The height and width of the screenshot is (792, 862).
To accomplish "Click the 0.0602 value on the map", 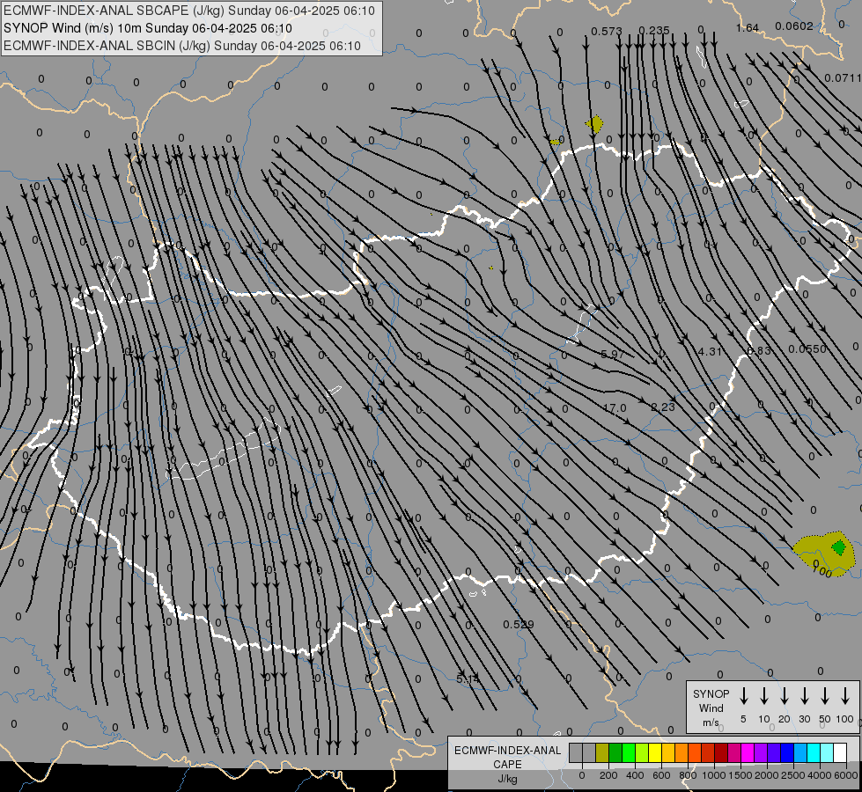I will (x=794, y=26).
